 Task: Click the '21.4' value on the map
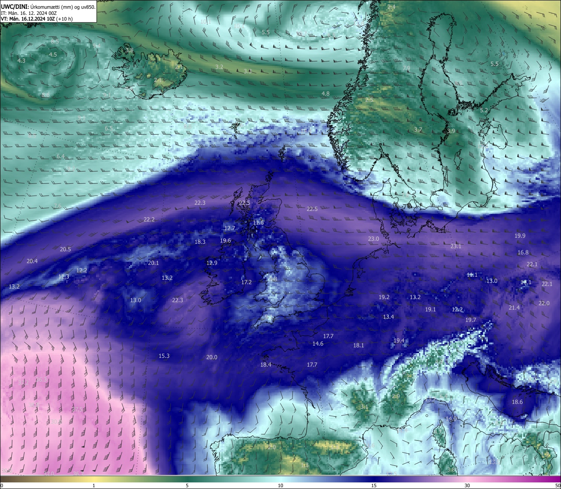point(514,307)
